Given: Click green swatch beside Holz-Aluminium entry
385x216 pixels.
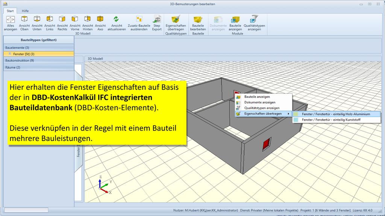Looking at the screenshot, I should coord(296,114).
